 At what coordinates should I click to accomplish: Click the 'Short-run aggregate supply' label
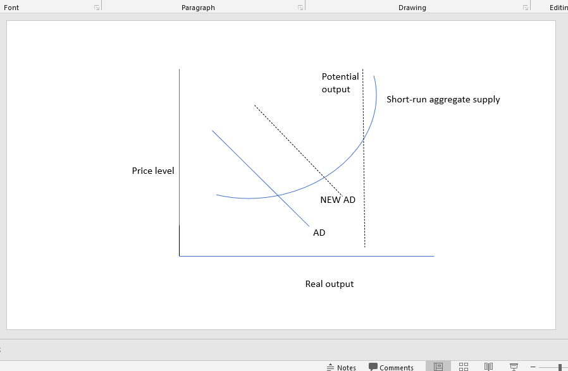[x=443, y=99]
